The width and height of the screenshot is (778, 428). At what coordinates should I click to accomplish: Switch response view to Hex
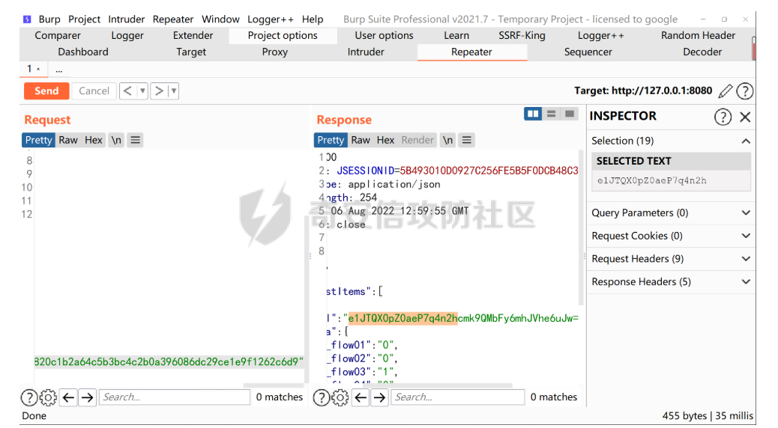tap(385, 140)
